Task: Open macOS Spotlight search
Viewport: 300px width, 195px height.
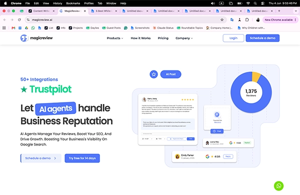Action: tap(255, 3)
